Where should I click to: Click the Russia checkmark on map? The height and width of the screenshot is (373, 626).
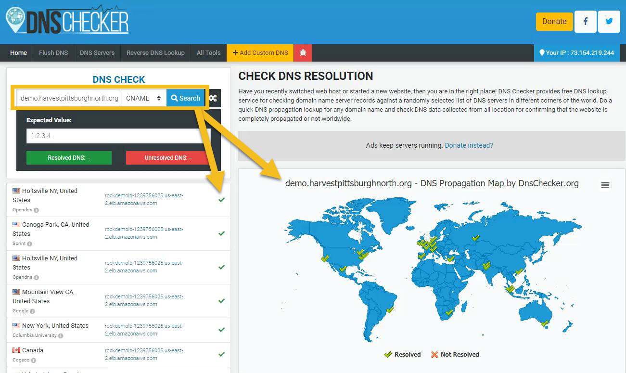tap(476, 238)
